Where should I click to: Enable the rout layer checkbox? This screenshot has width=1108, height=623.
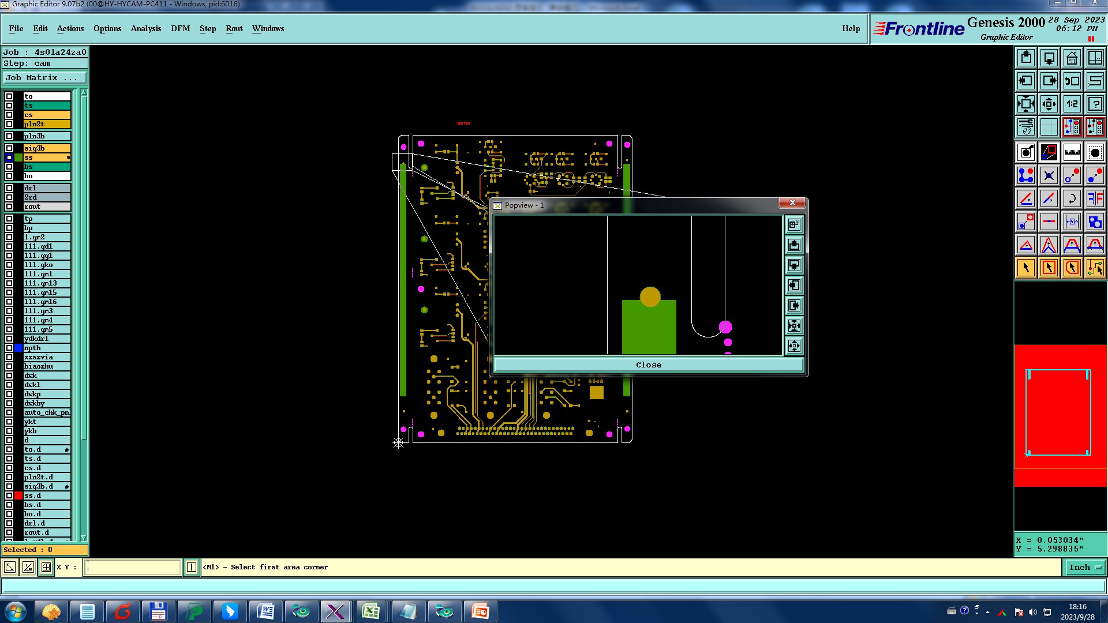click(9, 207)
